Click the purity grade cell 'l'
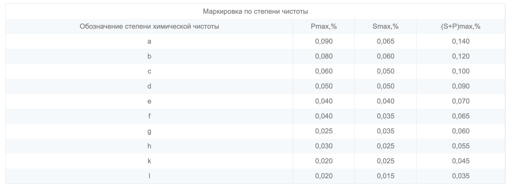 (x=149, y=176)
